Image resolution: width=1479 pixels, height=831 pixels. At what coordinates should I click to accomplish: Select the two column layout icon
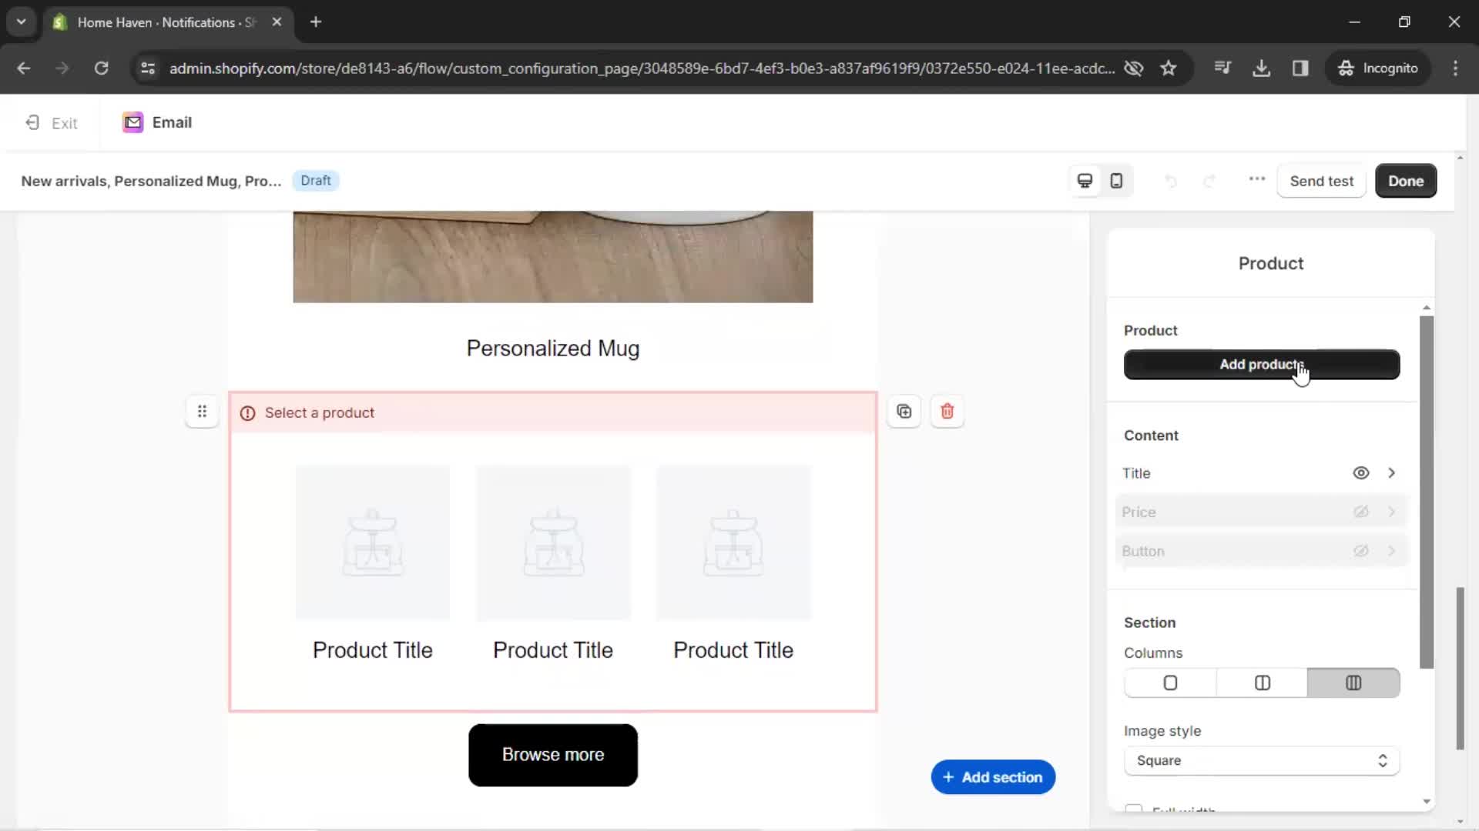[x=1263, y=682]
